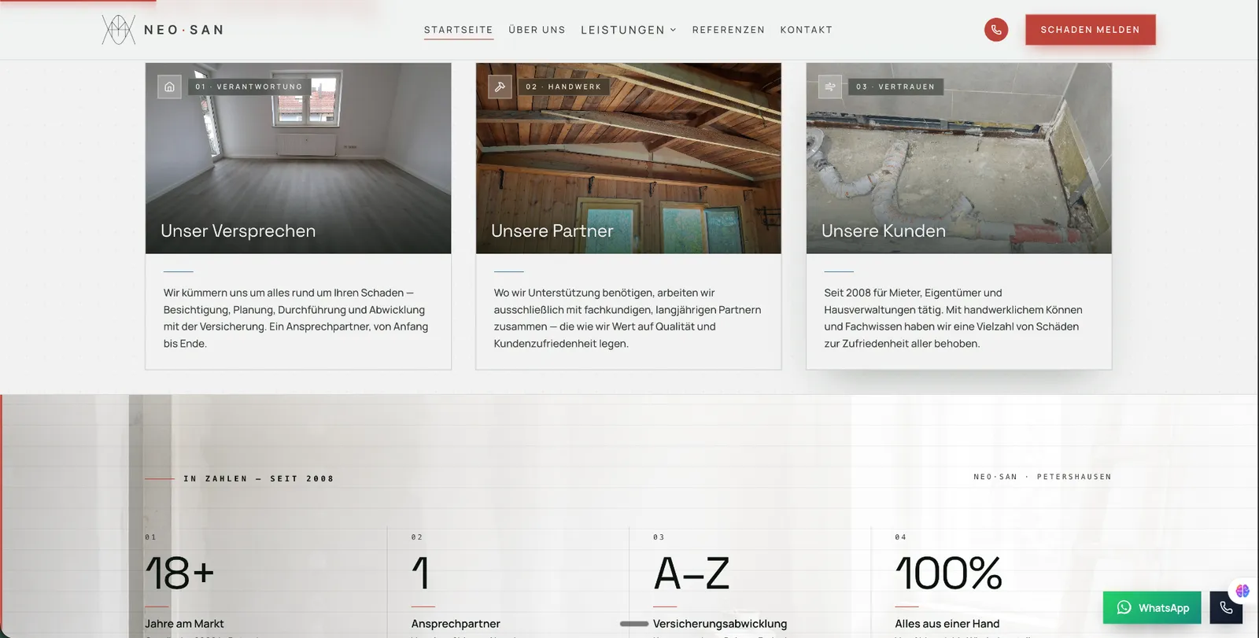Open the Über uns page
1259x638 pixels.
[x=537, y=30]
